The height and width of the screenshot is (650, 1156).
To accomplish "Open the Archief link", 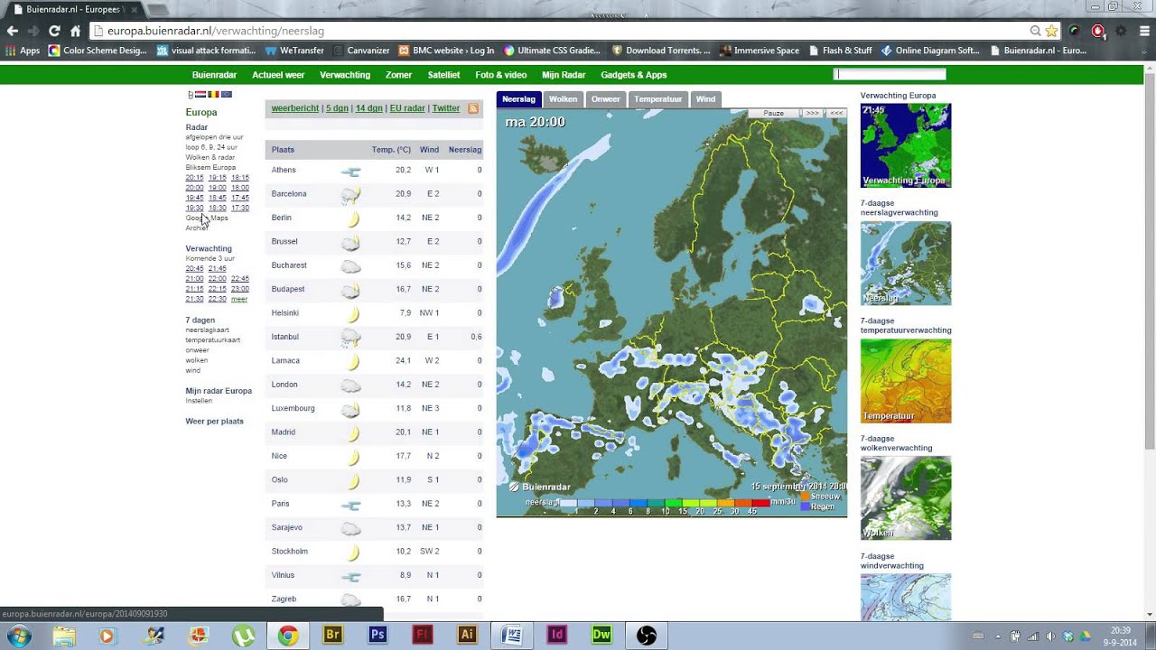I will tap(197, 227).
